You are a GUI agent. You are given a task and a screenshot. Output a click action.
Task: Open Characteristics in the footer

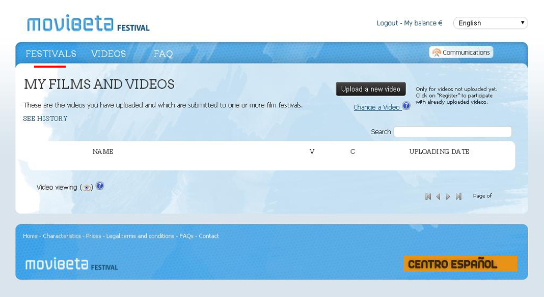click(x=62, y=236)
